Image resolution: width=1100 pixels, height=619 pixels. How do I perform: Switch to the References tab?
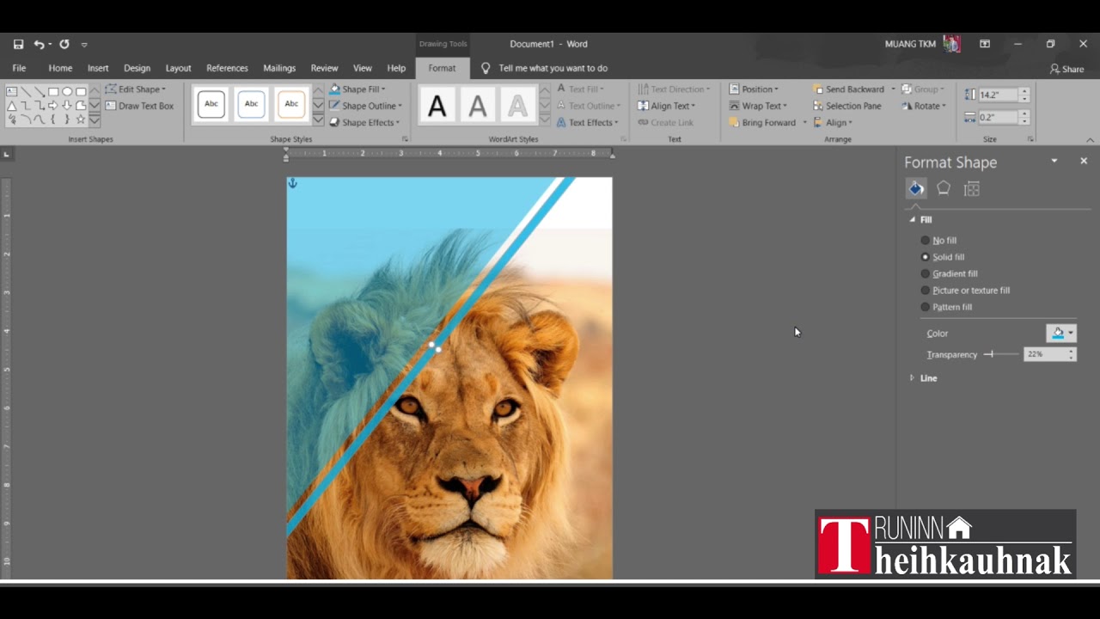pos(227,68)
